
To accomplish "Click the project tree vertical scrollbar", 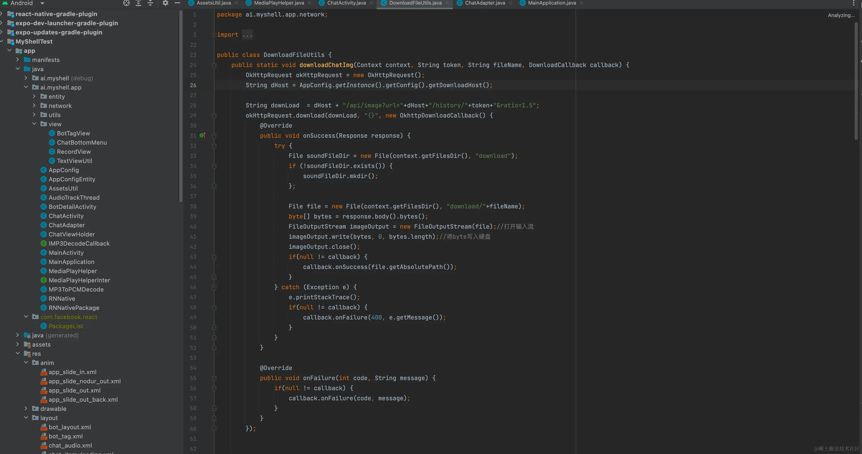I will pyautogui.click(x=181, y=106).
